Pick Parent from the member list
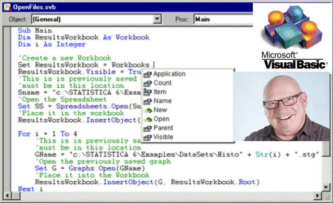Screen dimensions: 333x203 (x=163, y=128)
